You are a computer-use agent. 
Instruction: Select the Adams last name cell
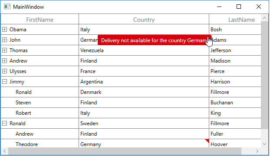[235, 40]
